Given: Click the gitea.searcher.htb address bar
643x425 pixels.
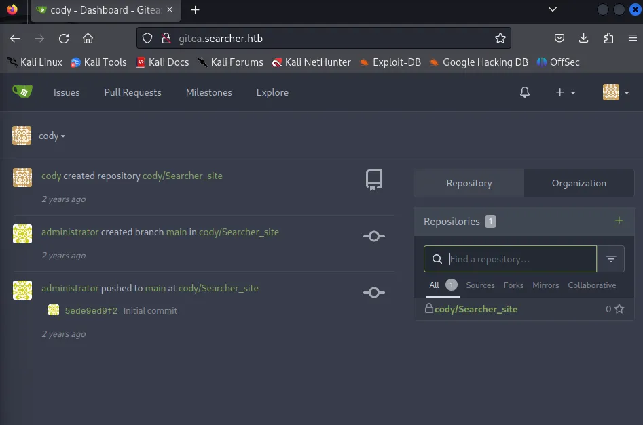Looking at the screenshot, I should pyautogui.click(x=324, y=38).
